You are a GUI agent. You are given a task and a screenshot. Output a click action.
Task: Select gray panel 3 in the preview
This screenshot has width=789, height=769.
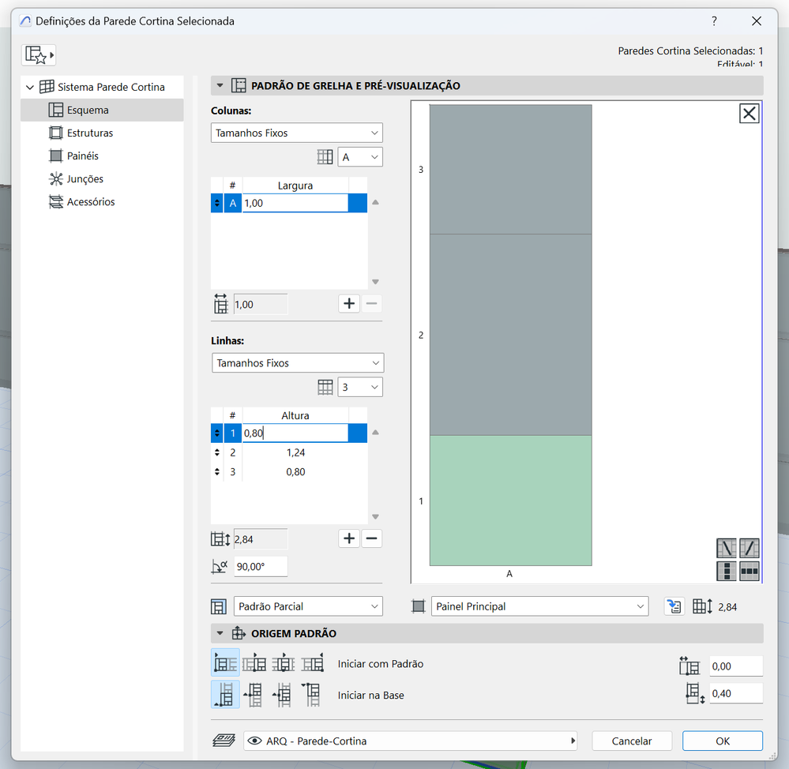pos(510,170)
